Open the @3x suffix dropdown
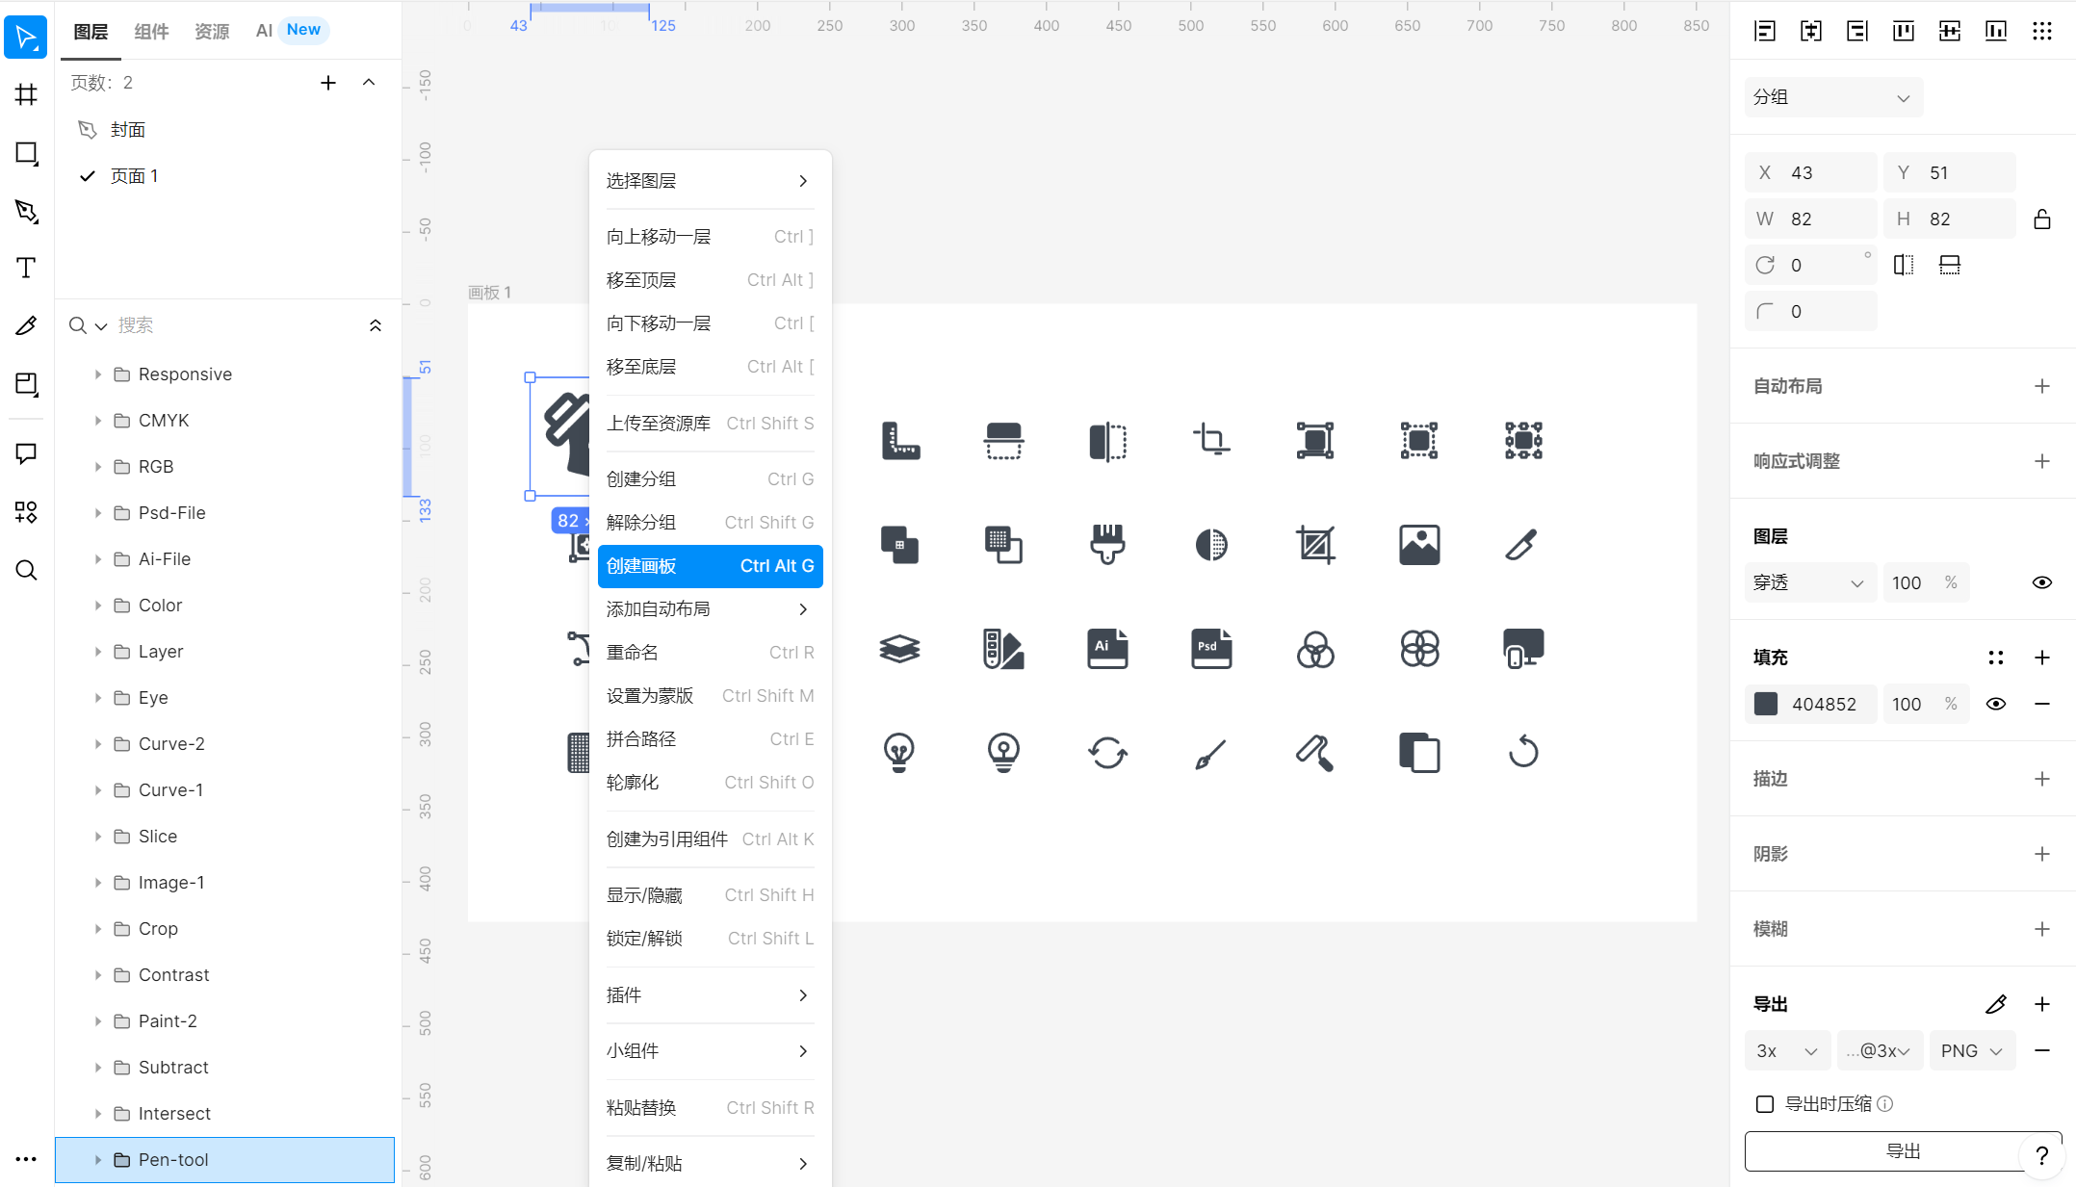 coord(1880,1050)
